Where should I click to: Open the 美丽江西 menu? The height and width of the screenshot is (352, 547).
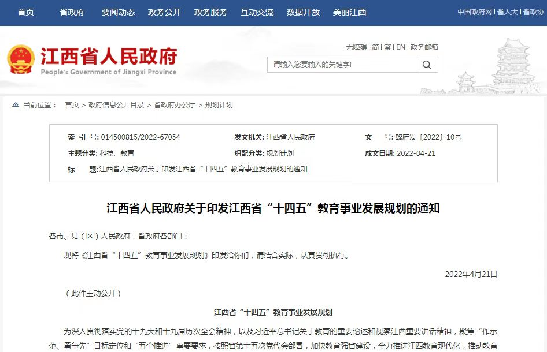pos(349,12)
